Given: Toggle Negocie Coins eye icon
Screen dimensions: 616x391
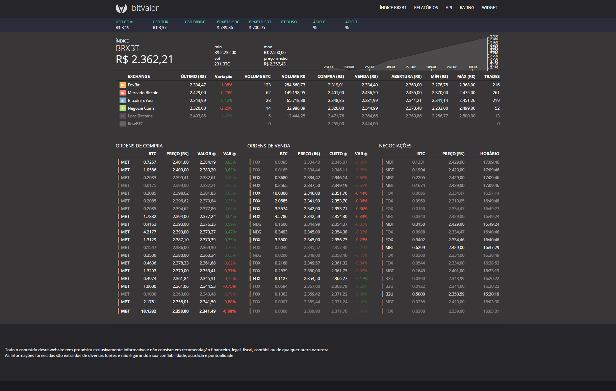Looking at the screenshot, I should [x=123, y=108].
